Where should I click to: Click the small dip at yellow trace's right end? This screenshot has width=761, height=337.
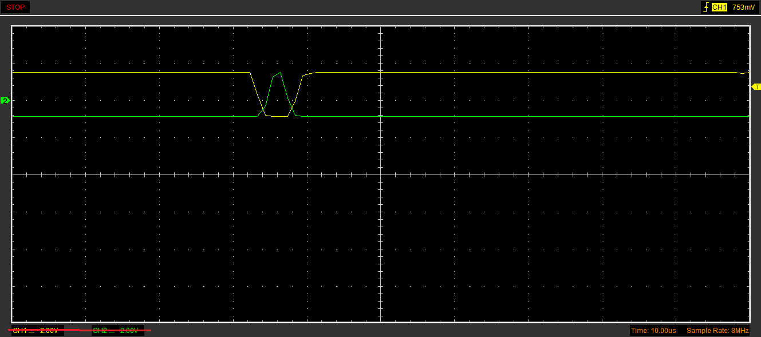[x=743, y=74]
